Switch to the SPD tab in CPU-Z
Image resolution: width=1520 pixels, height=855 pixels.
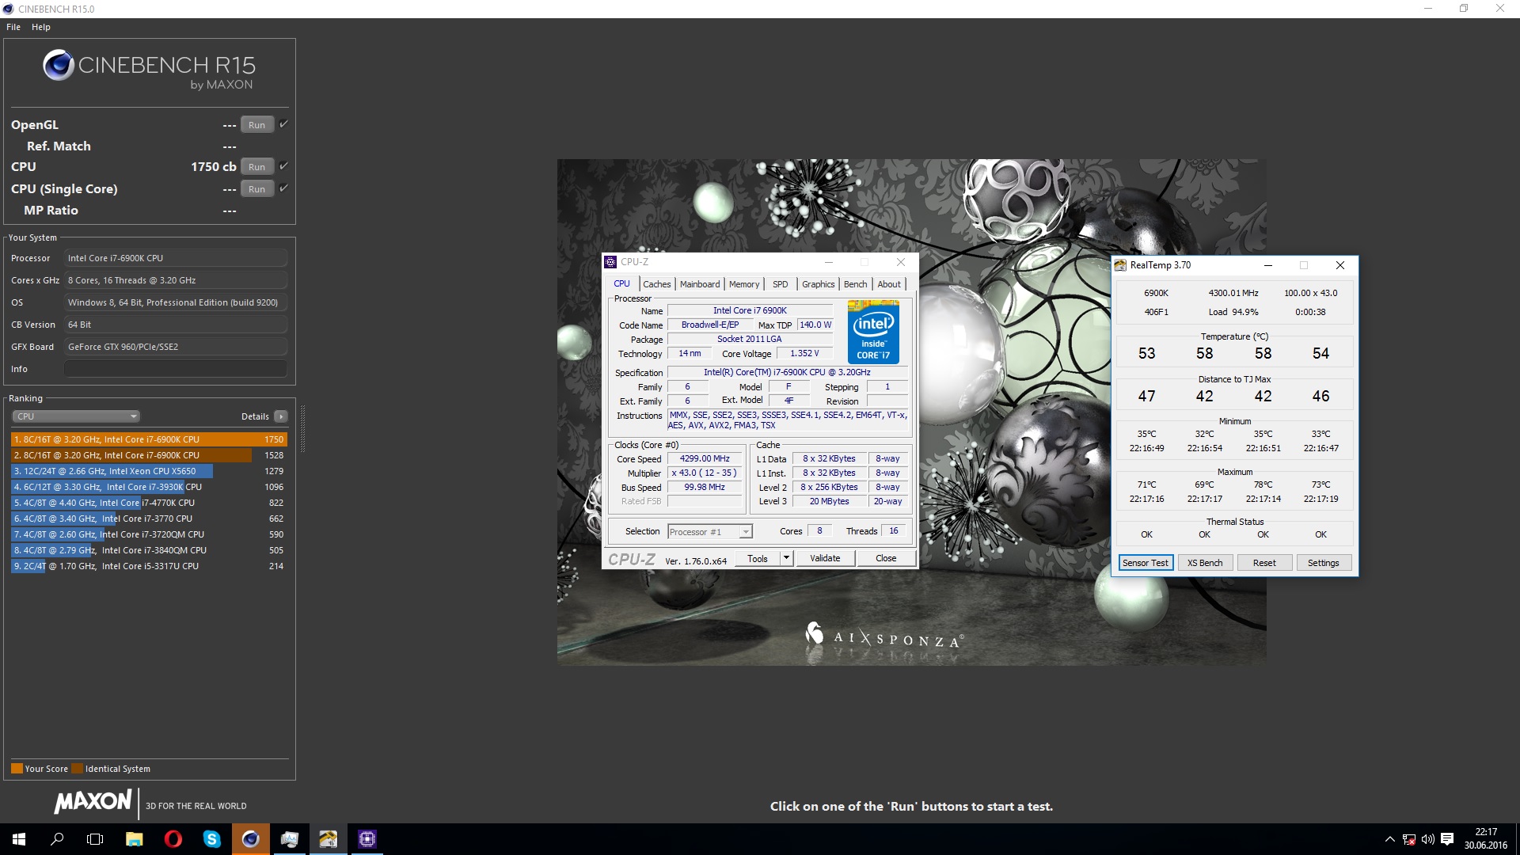[780, 284]
